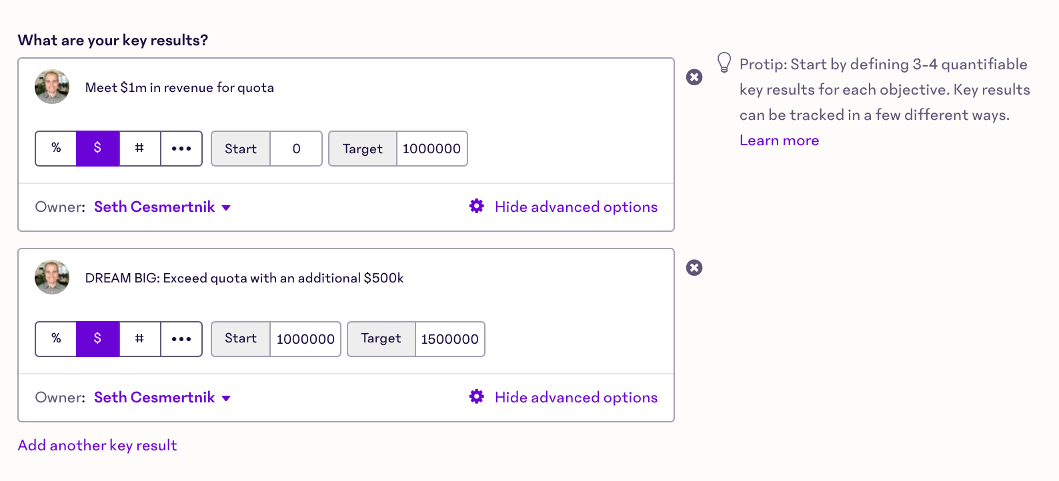Switch first key result to percent type

[56, 148]
